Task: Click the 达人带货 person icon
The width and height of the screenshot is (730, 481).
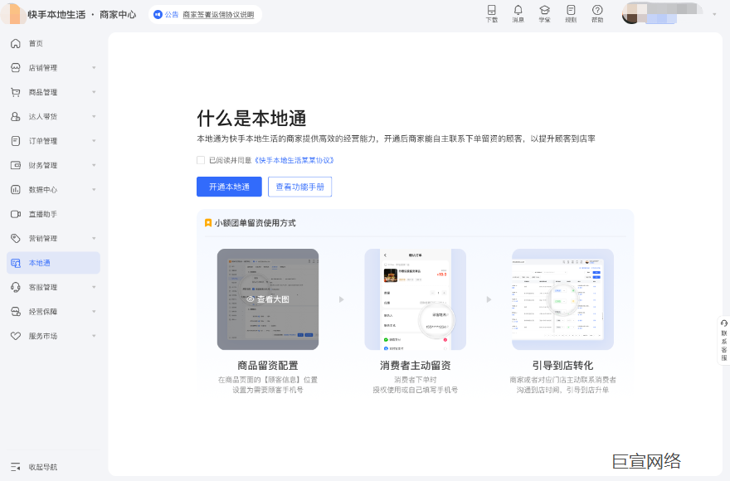Action: tap(16, 116)
